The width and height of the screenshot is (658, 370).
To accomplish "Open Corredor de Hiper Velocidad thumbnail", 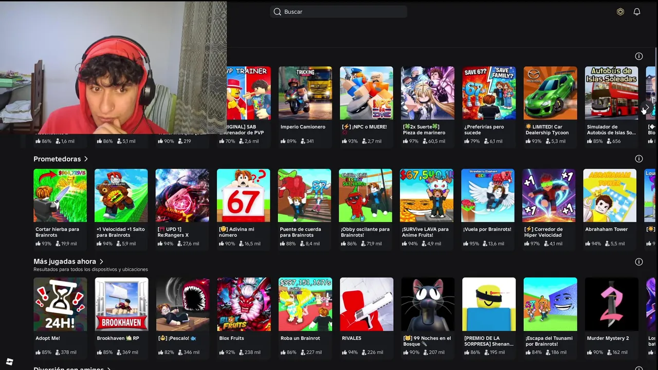I will (x=549, y=196).
